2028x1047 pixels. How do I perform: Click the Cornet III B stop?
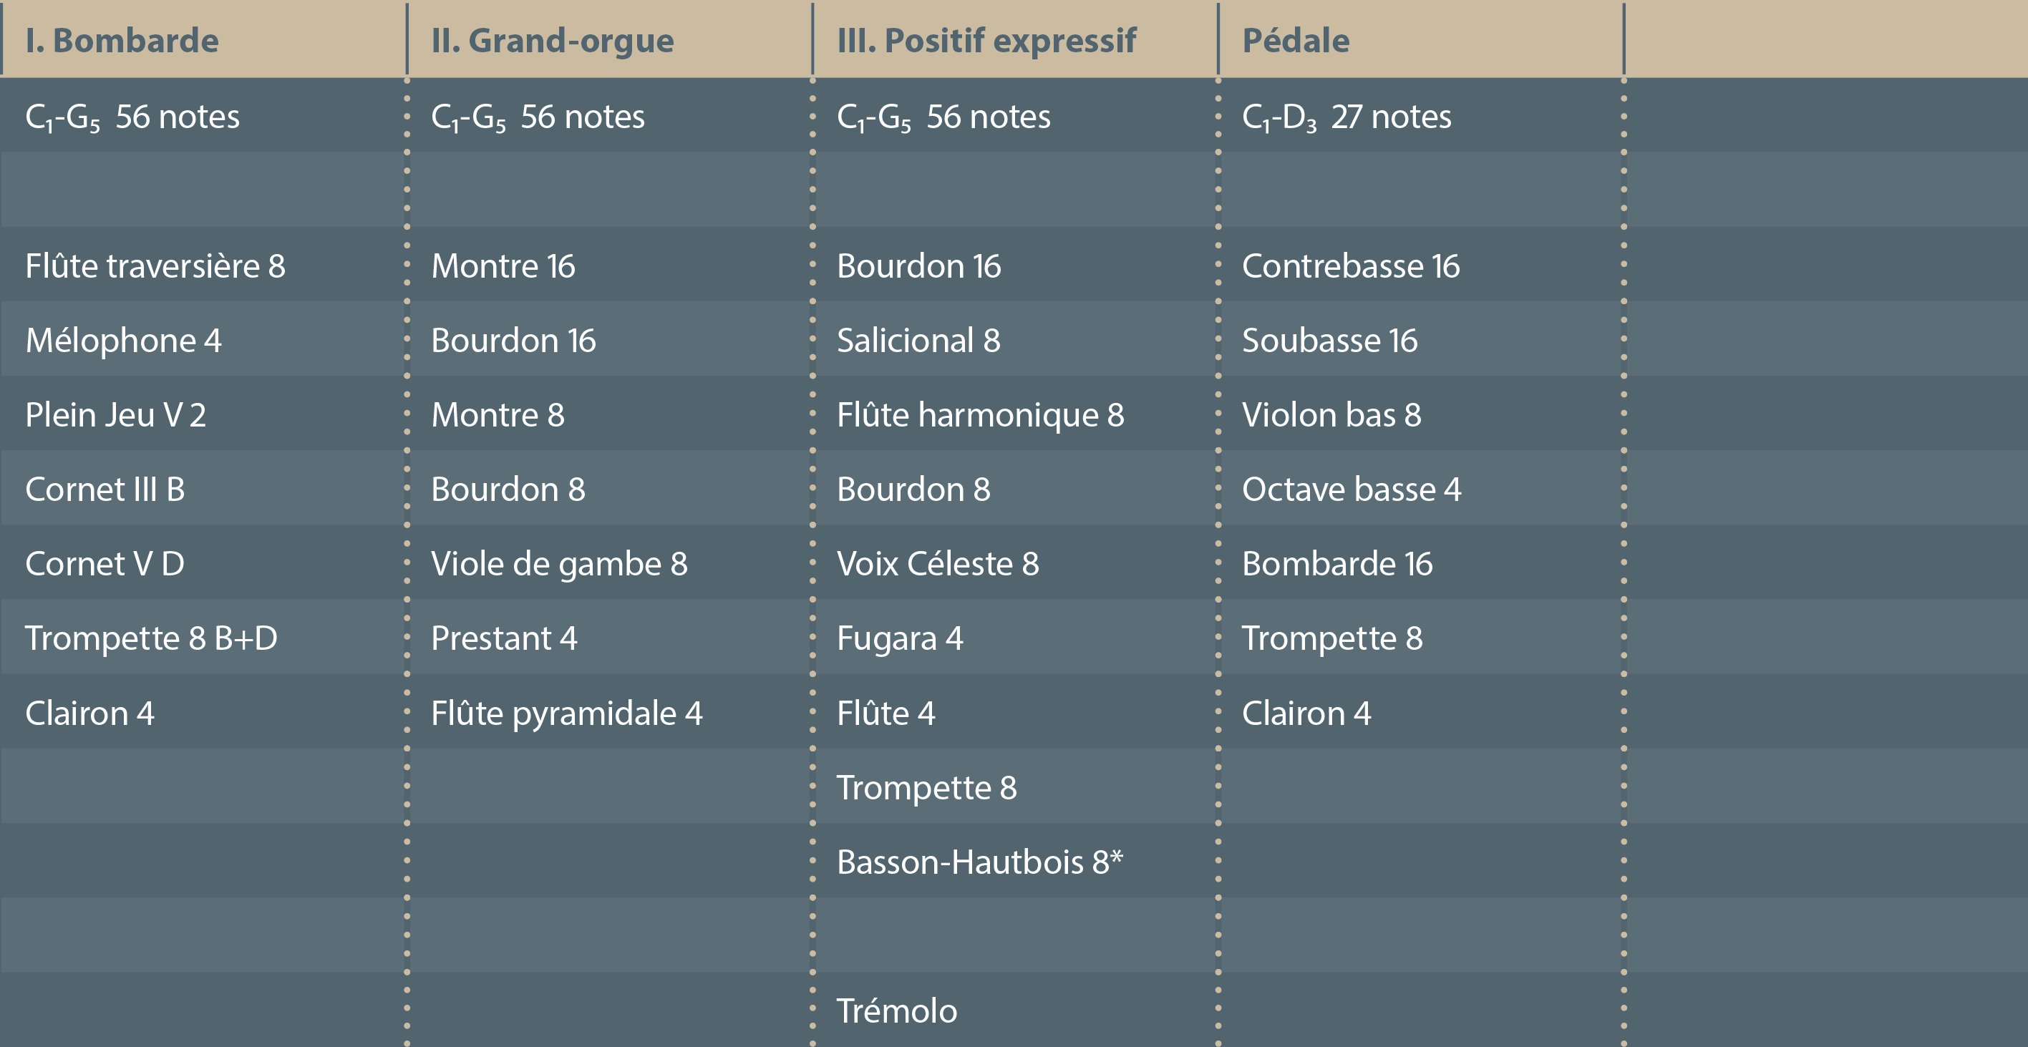click(105, 490)
